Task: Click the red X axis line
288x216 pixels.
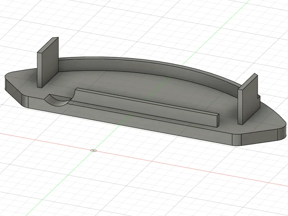Action: point(184,166)
